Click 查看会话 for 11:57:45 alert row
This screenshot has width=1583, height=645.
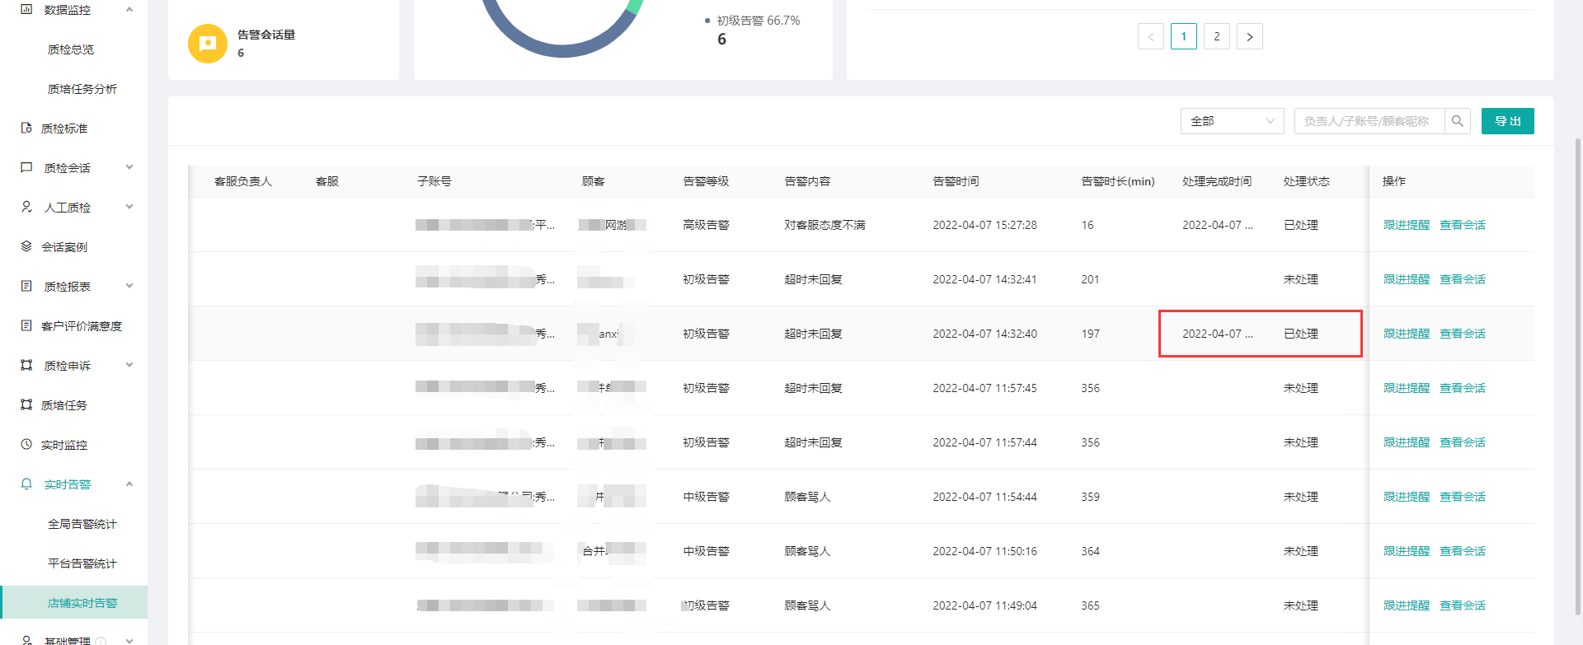pos(1463,388)
